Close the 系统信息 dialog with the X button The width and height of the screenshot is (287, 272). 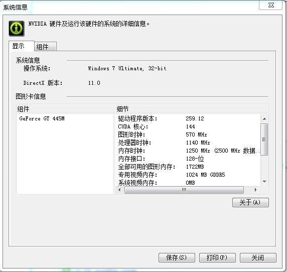pyautogui.click(x=271, y=5)
